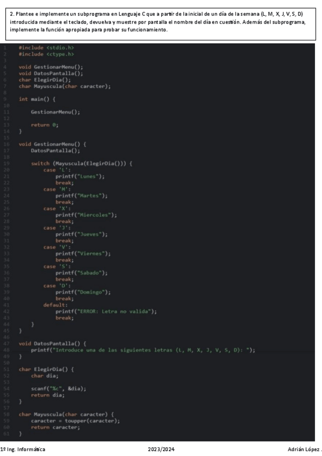Image resolution: width=322 pixels, height=456 pixels.
Task: Click the return 0; statement
Action: pos(45,125)
